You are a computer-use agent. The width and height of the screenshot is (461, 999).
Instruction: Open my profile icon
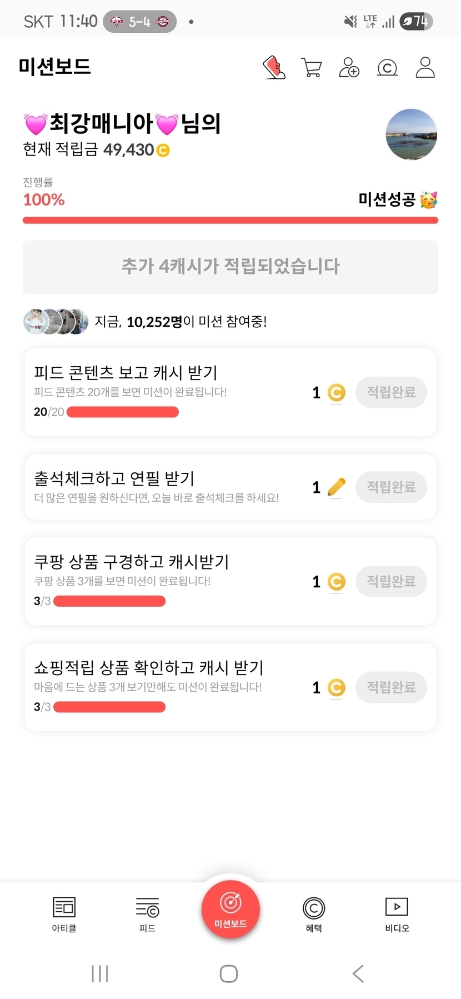pos(425,67)
